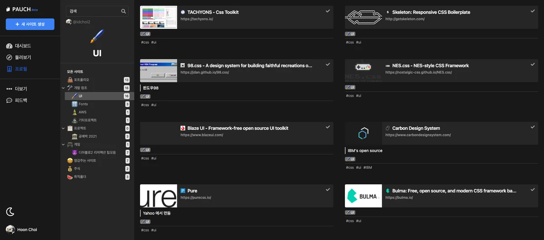544x240 pixels.
Task: Open the 98.css thumbnail
Action: pyautogui.click(x=158, y=71)
